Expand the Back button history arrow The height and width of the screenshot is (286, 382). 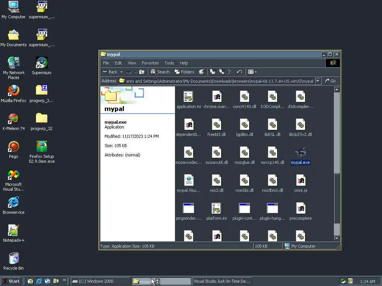point(121,72)
